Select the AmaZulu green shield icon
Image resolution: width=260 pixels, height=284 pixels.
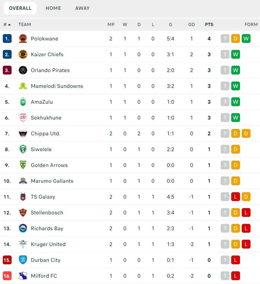[23, 102]
